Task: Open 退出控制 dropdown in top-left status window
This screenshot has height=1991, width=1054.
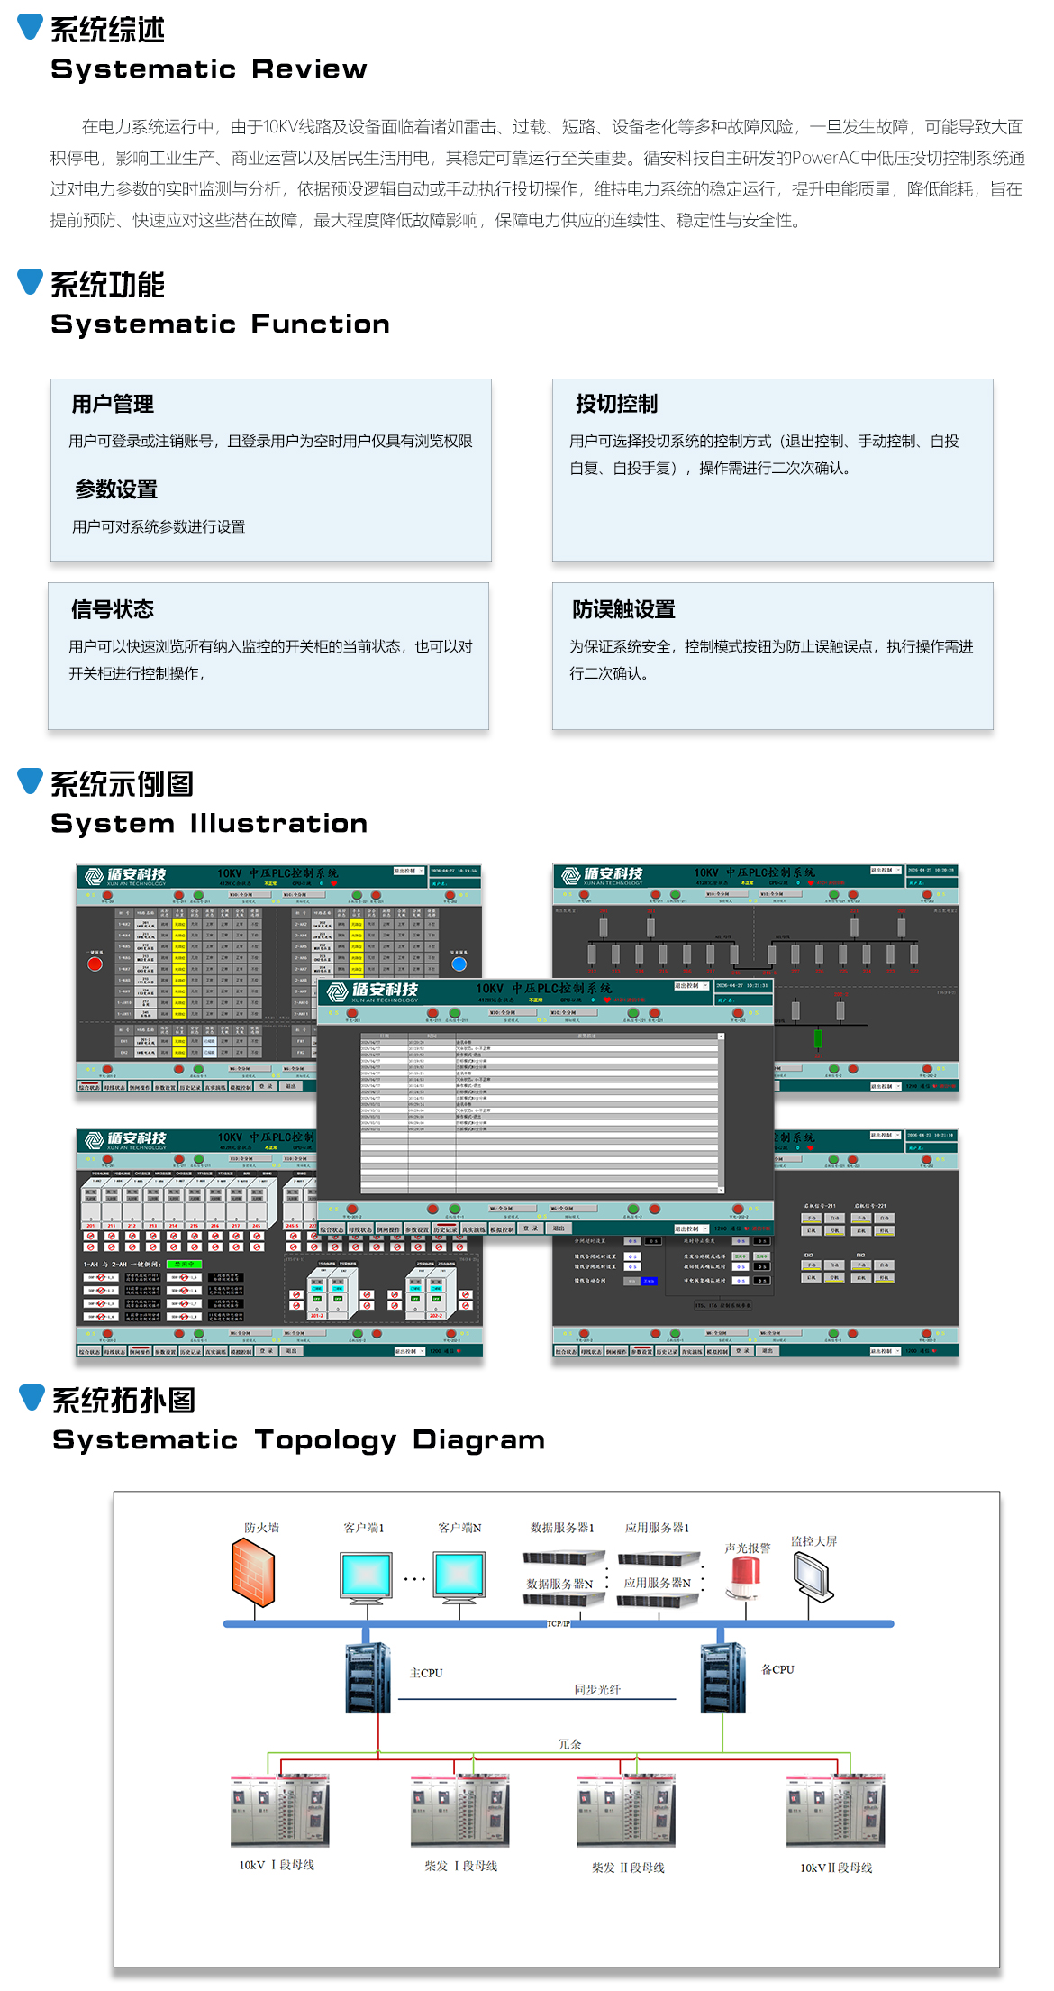Action: coord(409,871)
